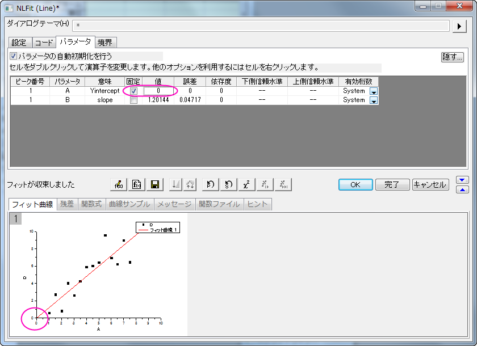This screenshot has height=346, width=477.
Task: Click the 有効桁数 column header
Action: [359, 82]
